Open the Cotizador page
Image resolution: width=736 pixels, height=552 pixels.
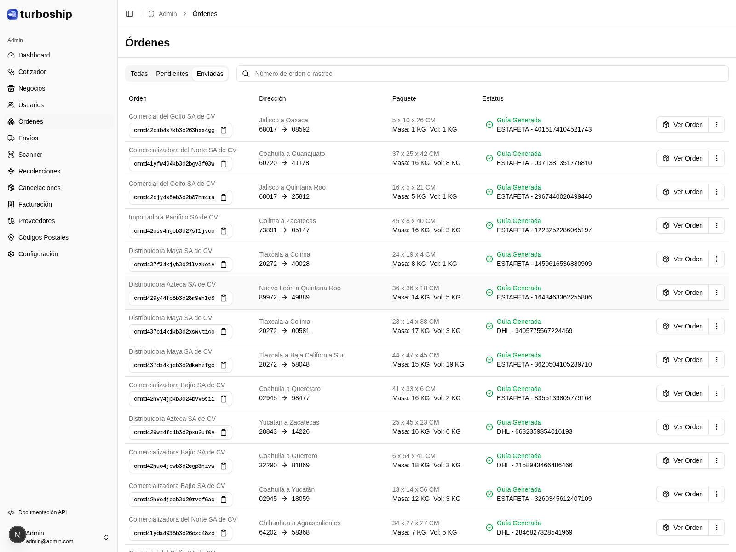(32, 72)
